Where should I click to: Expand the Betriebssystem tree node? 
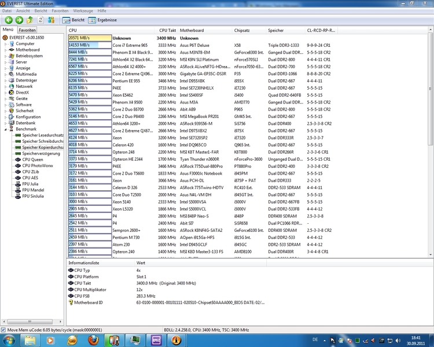(x=5, y=56)
